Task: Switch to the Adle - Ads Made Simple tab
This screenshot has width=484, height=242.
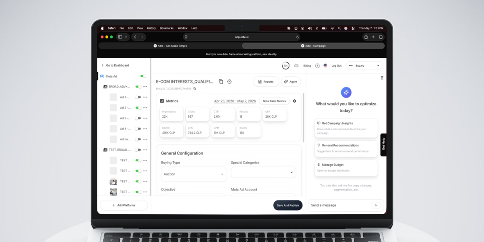Action: pos(170,46)
